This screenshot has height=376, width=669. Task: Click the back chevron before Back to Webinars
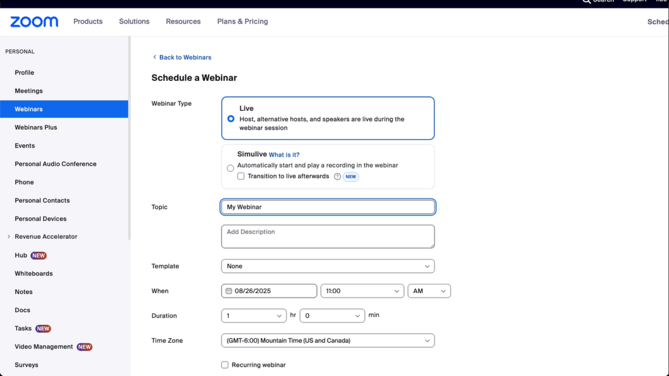(154, 57)
